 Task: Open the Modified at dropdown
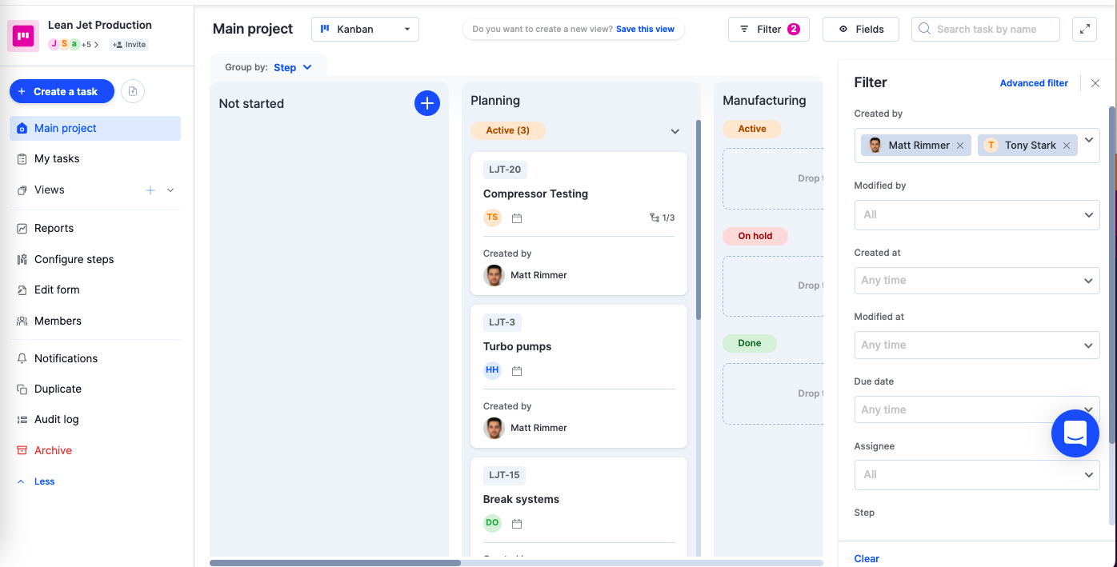(x=977, y=345)
